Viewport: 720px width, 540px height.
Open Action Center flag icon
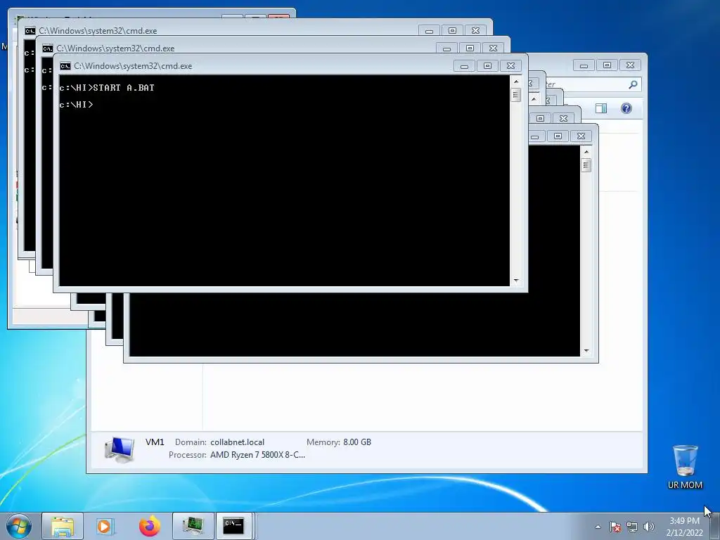615,527
